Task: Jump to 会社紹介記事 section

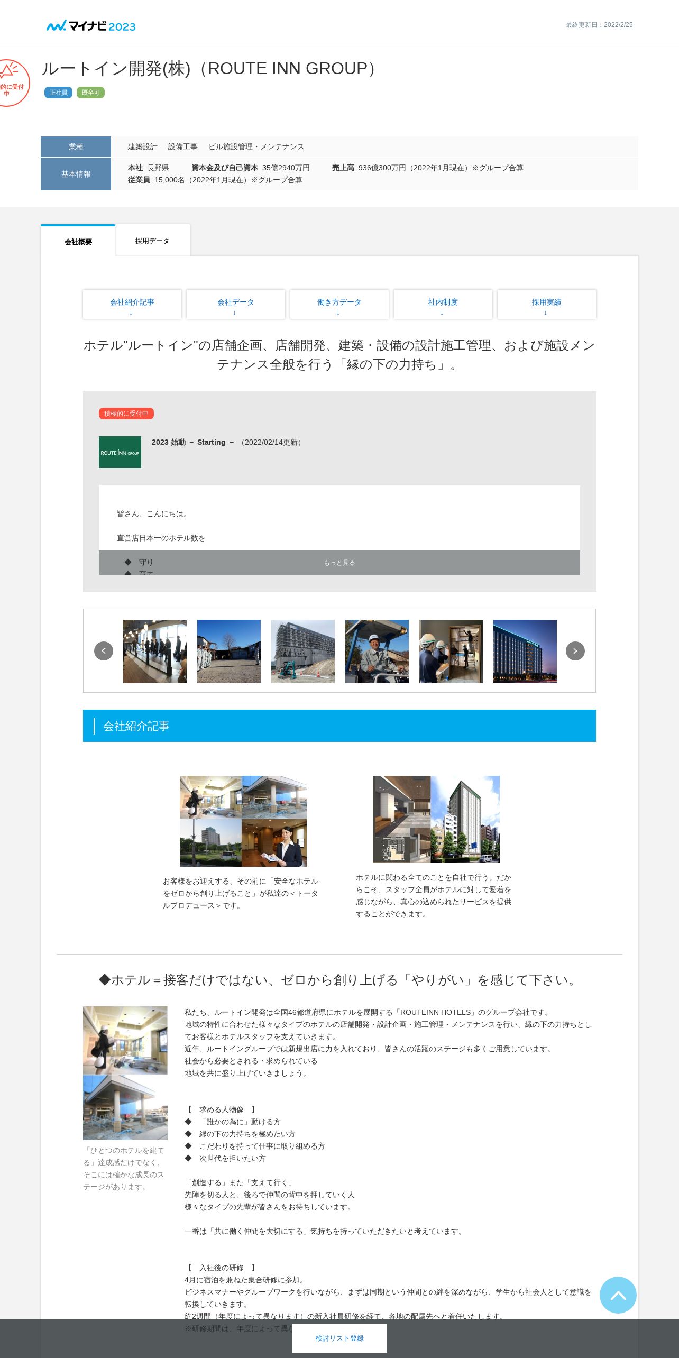Action: tap(132, 305)
